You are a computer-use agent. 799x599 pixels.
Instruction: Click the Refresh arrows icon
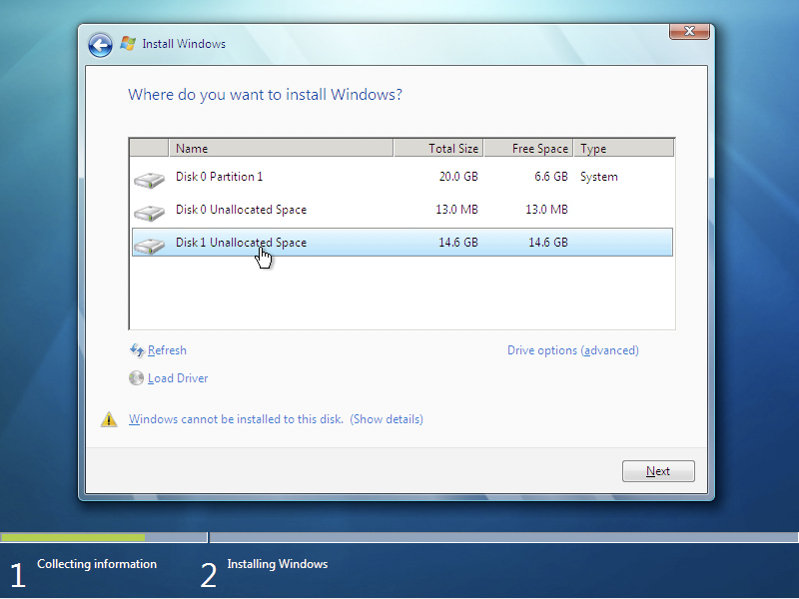(x=137, y=350)
